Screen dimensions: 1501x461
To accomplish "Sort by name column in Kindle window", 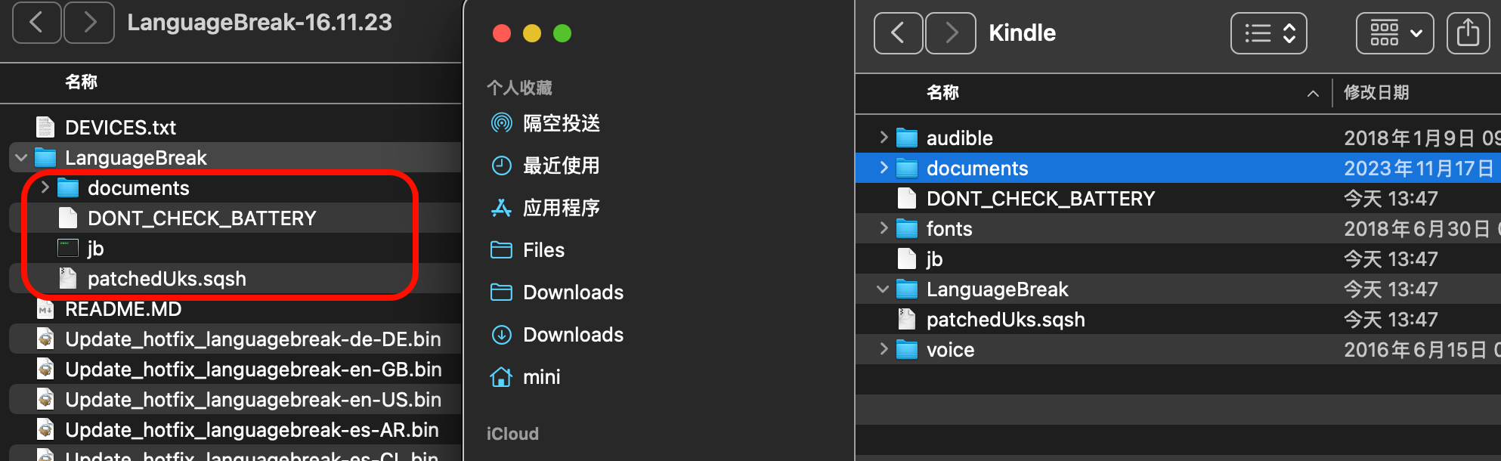I will click(942, 93).
